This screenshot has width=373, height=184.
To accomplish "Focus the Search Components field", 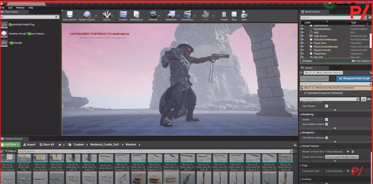I will [335, 84].
